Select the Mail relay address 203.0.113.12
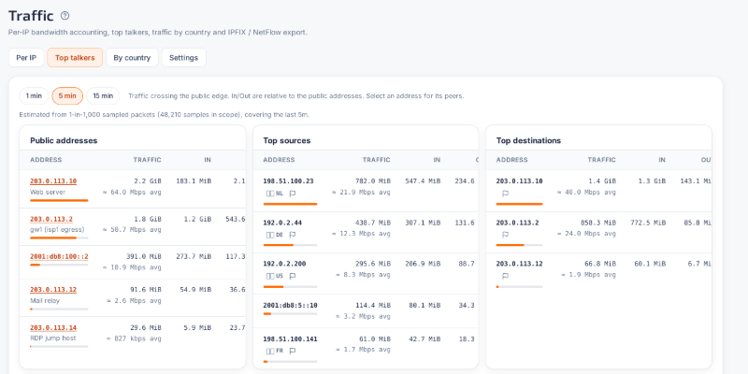Image resolution: width=748 pixels, height=374 pixels. (53, 290)
